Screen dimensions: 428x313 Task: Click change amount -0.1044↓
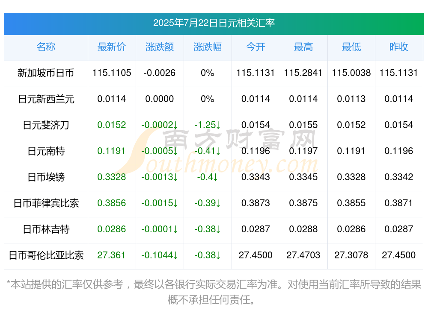coord(160,255)
